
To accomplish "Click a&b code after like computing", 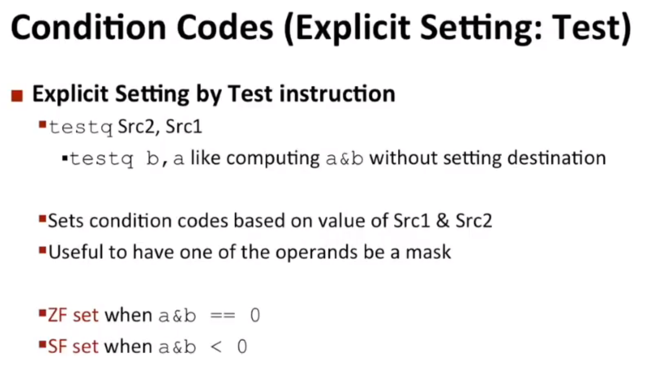I will pos(344,159).
